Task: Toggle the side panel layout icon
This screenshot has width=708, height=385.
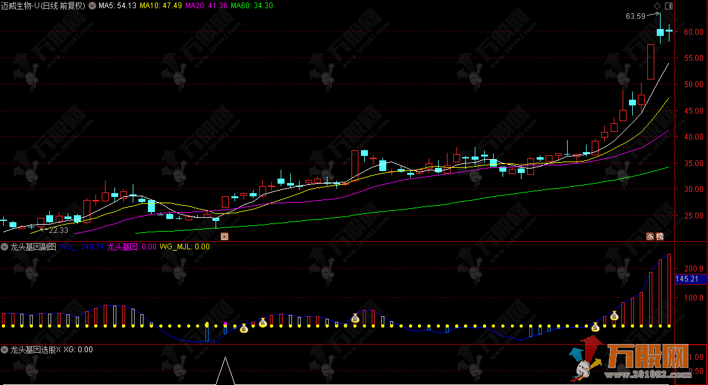Action: [669, 6]
